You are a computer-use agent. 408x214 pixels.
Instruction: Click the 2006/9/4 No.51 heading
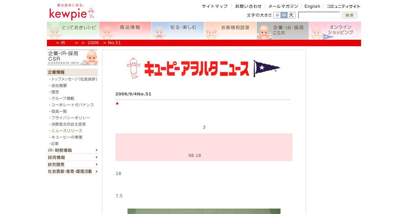click(133, 94)
